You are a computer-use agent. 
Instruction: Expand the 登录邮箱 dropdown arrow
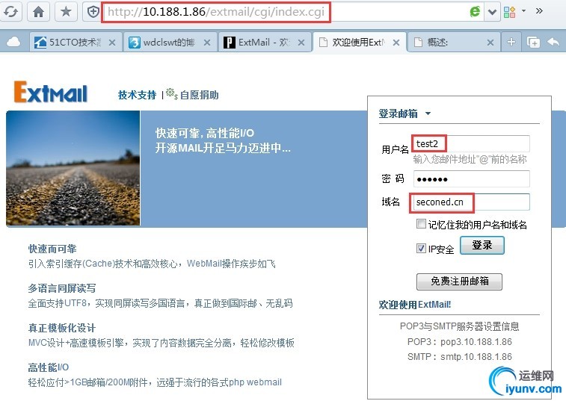coord(428,114)
